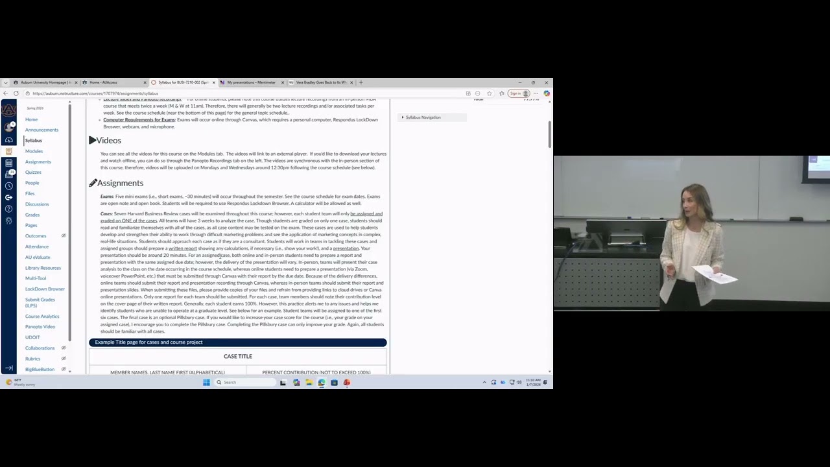Open a new browser tab with plus
Image resolution: width=830 pixels, height=467 pixels.
click(x=361, y=82)
